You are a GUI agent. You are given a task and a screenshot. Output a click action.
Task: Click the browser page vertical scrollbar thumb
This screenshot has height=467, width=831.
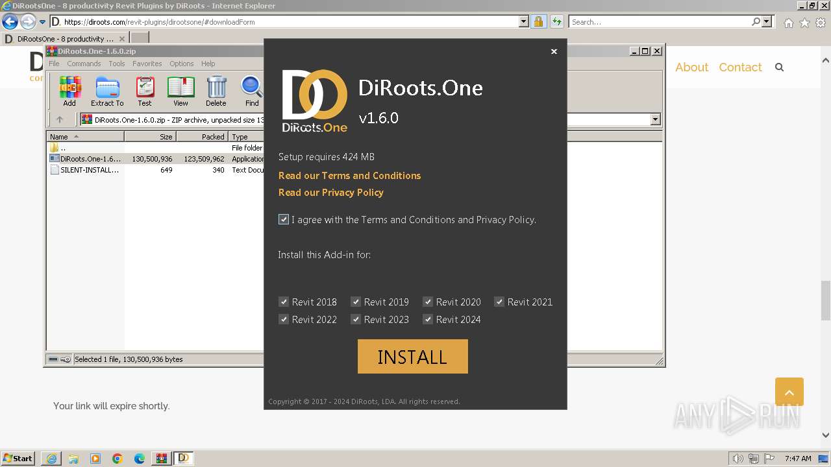coord(826,300)
